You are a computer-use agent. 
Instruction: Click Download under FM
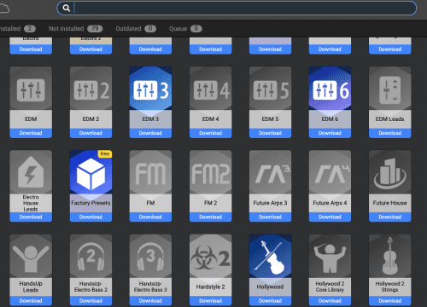pyautogui.click(x=150, y=217)
